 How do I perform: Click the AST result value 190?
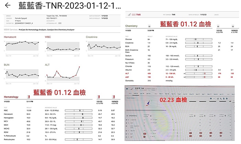[x=149, y=77]
